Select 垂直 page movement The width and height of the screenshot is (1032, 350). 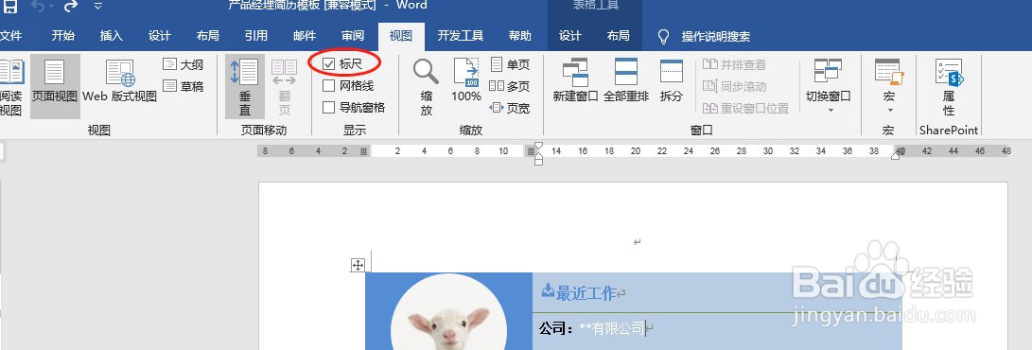click(x=245, y=87)
